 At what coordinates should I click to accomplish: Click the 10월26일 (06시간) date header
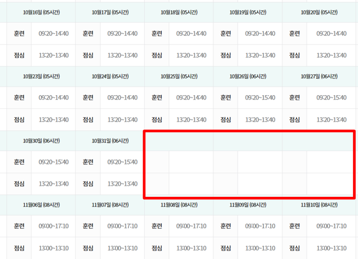[x=248, y=77]
